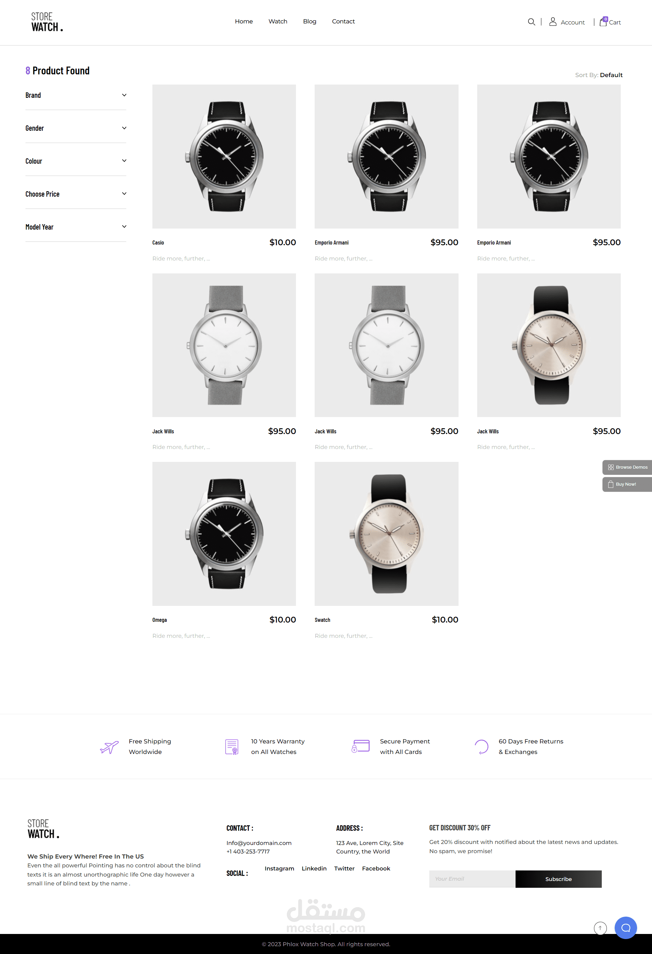The height and width of the screenshot is (954, 652).
Task: Focus the Your Email input field
Action: [472, 879]
